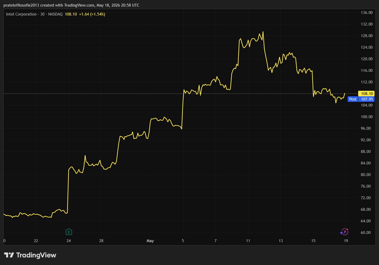
Task: Click the 84.00 price axis label
Action: point(366,163)
